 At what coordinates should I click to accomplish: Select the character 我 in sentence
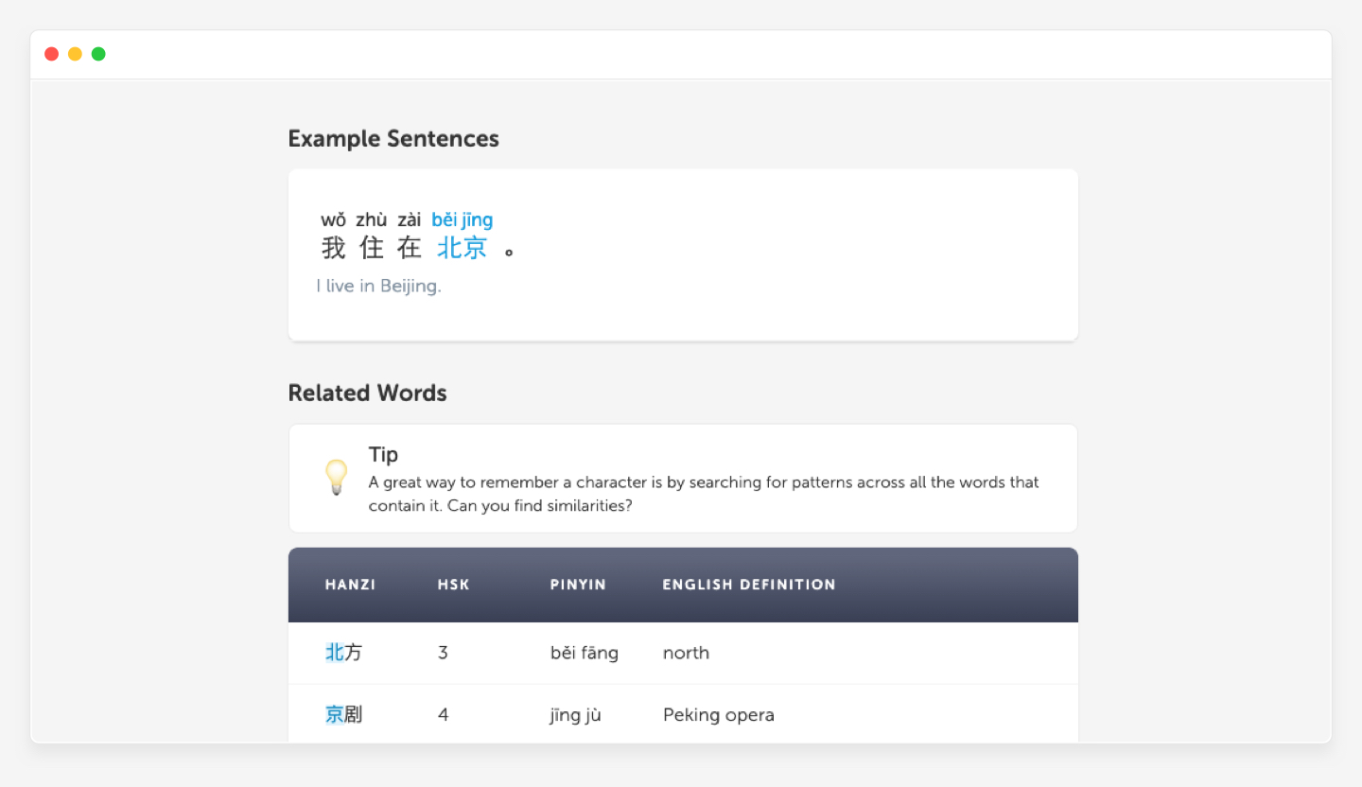coord(333,248)
